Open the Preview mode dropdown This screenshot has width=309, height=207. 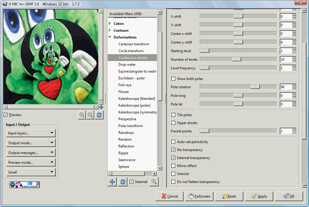pyautogui.click(x=31, y=163)
